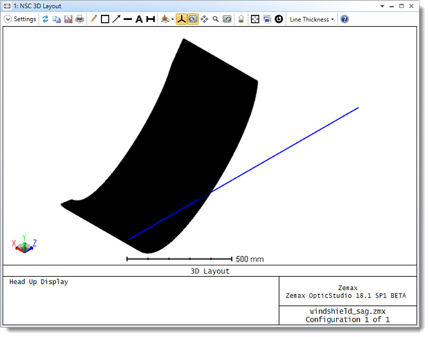The image size is (429, 337).
Task: Select the text annotation tool
Action: pos(139,19)
